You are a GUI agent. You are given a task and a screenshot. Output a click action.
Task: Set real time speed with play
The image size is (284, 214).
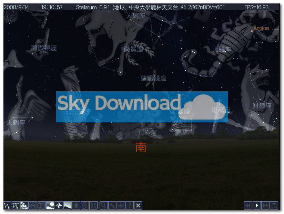257,205
